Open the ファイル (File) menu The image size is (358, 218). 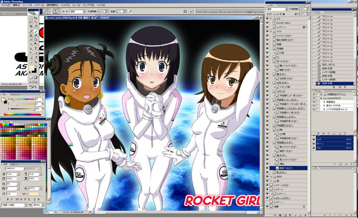[6, 5]
